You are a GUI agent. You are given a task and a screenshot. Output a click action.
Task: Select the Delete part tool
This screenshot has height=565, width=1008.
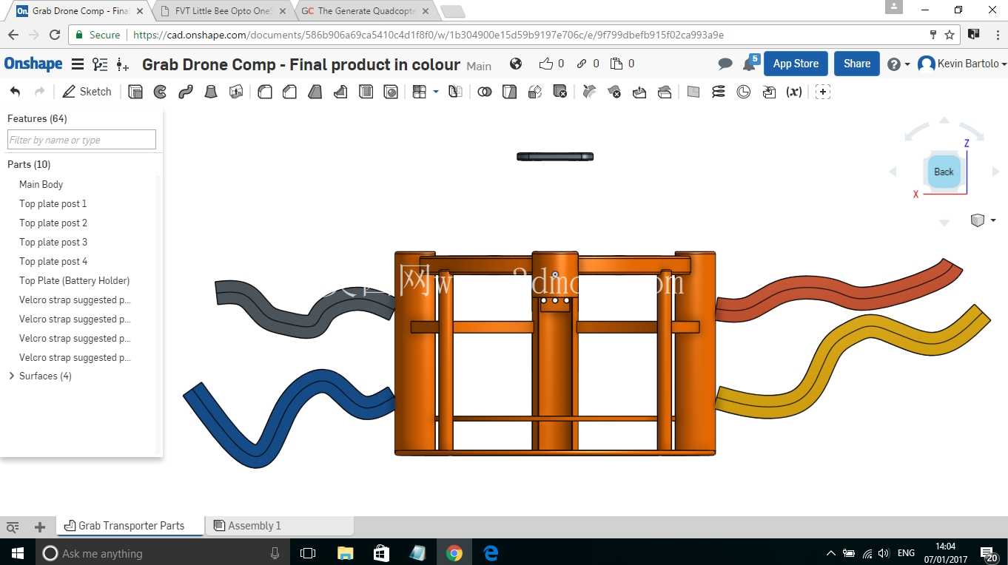click(x=560, y=92)
